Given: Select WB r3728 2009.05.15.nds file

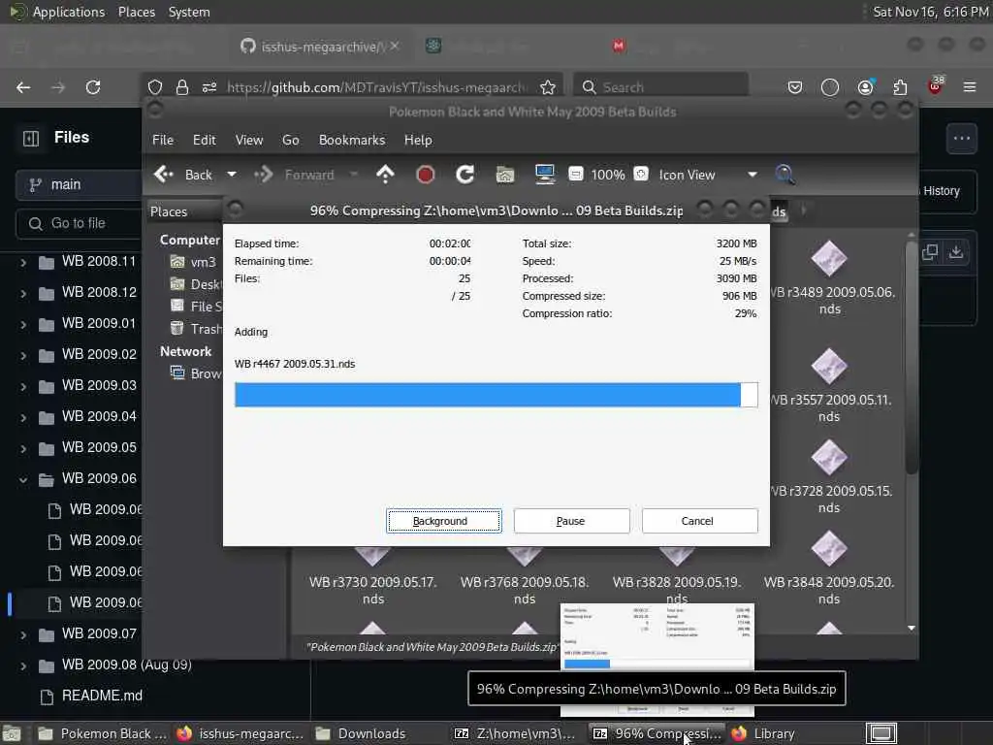Looking at the screenshot, I should tap(829, 477).
